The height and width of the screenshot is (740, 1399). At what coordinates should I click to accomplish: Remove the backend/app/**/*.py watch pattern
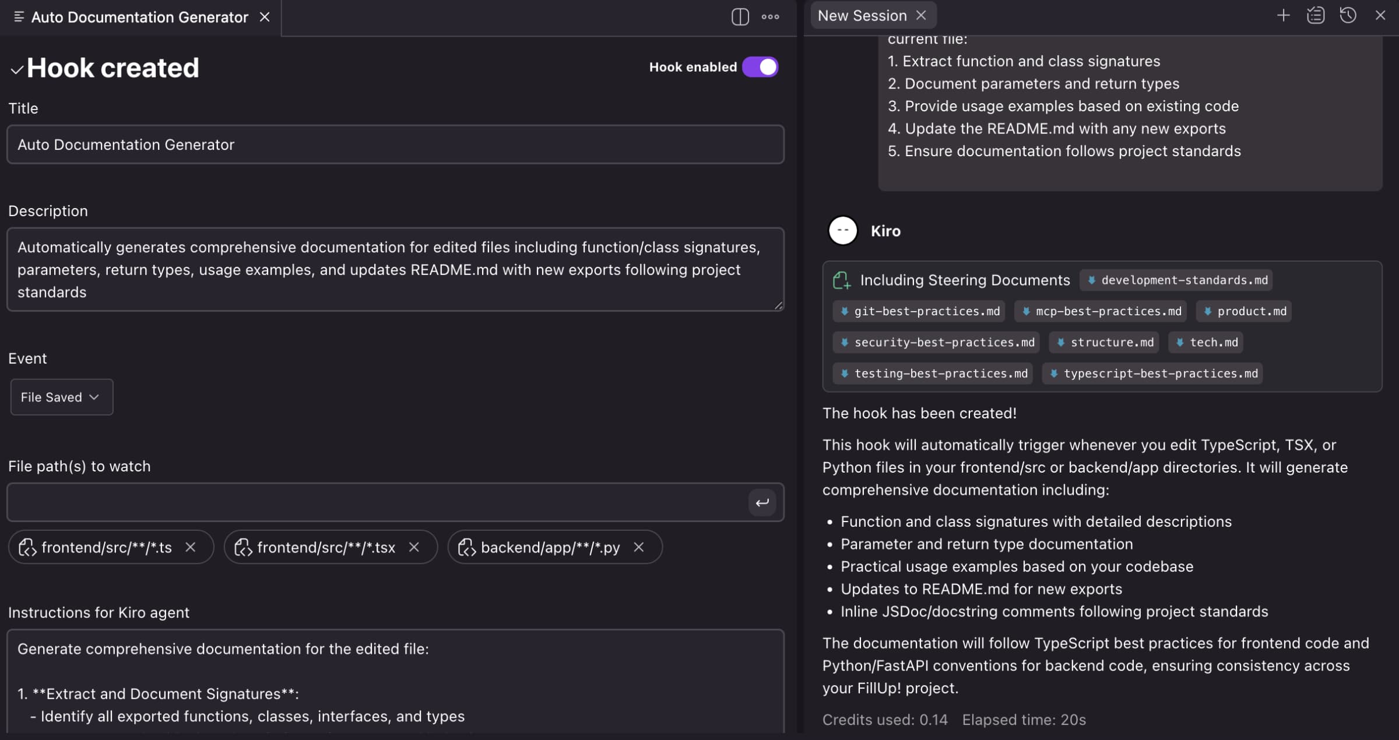[x=638, y=547]
